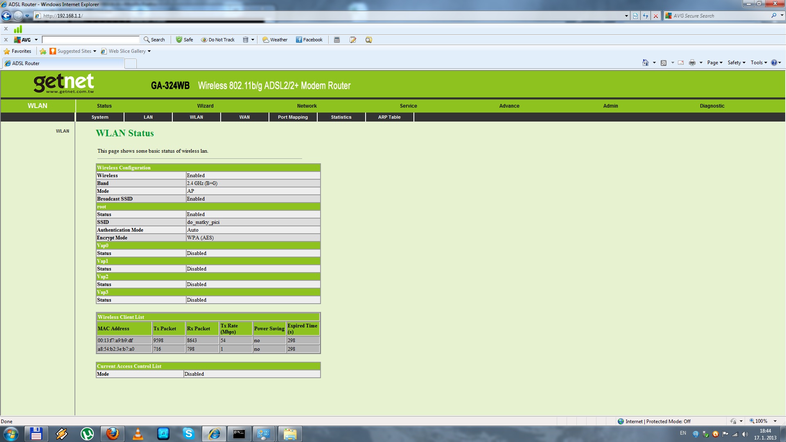Screen dimensions: 786x442
Task: Open the Statistics submenu tab
Action: tap(341, 117)
